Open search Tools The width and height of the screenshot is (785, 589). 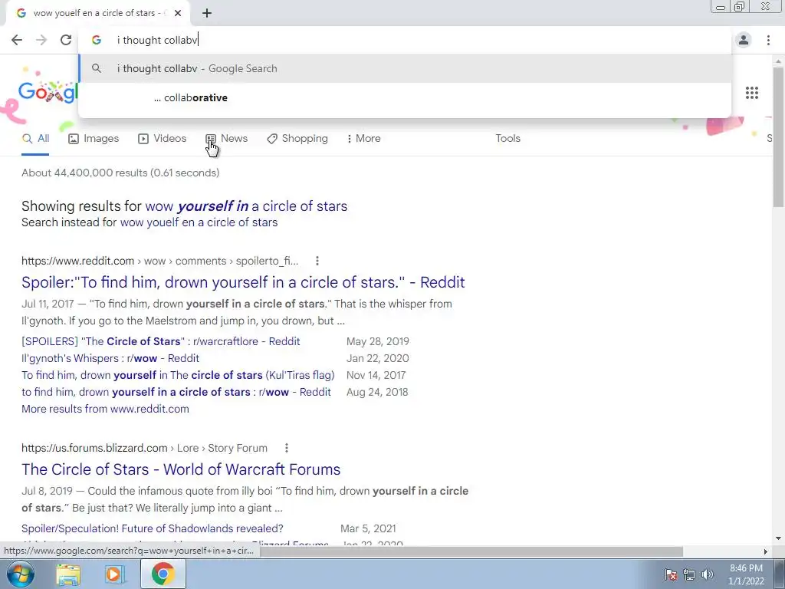click(507, 139)
